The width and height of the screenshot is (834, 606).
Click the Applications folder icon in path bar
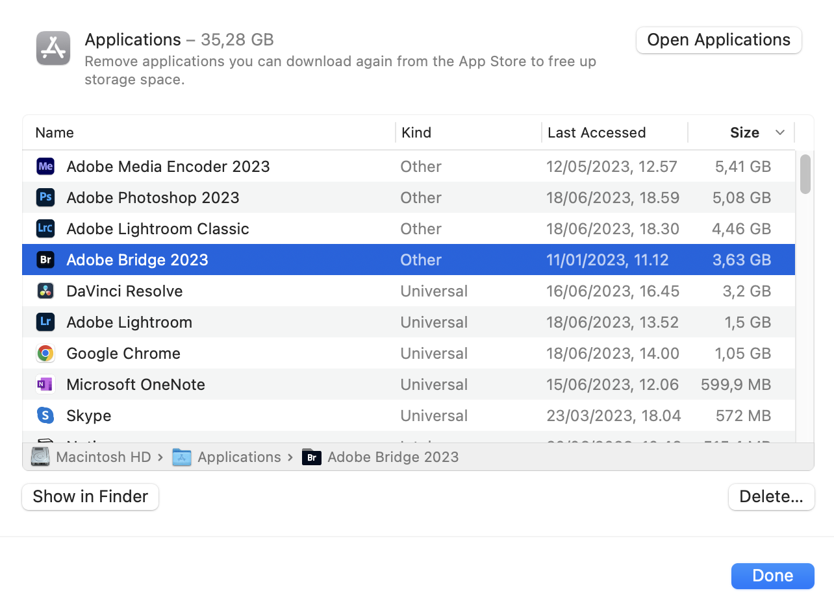pyautogui.click(x=181, y=457)
